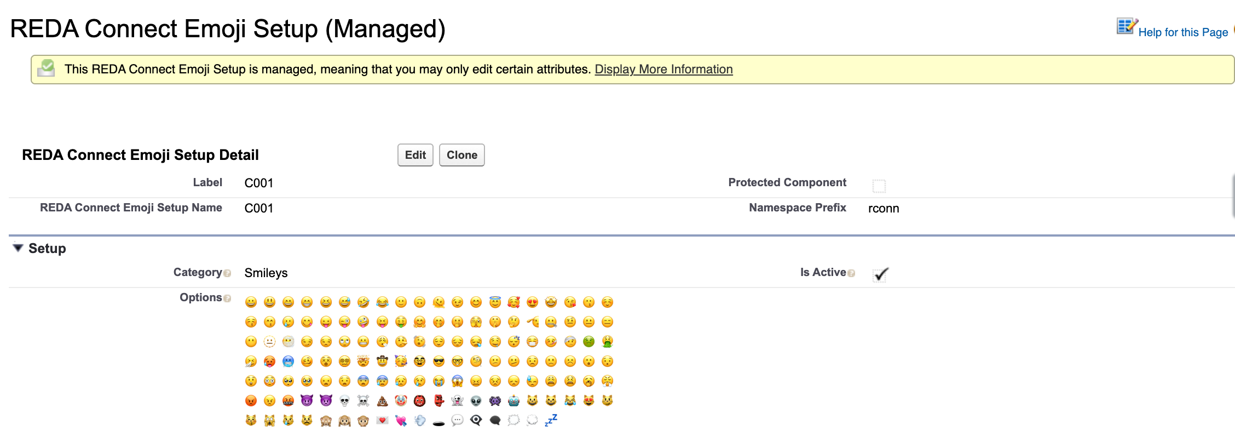
Task: Open the Help for this Page link
Action: 1183,32
